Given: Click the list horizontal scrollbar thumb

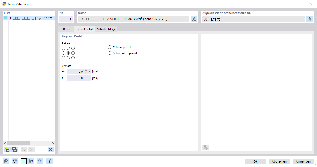Looking at the screenshot, I should [19, 143].
